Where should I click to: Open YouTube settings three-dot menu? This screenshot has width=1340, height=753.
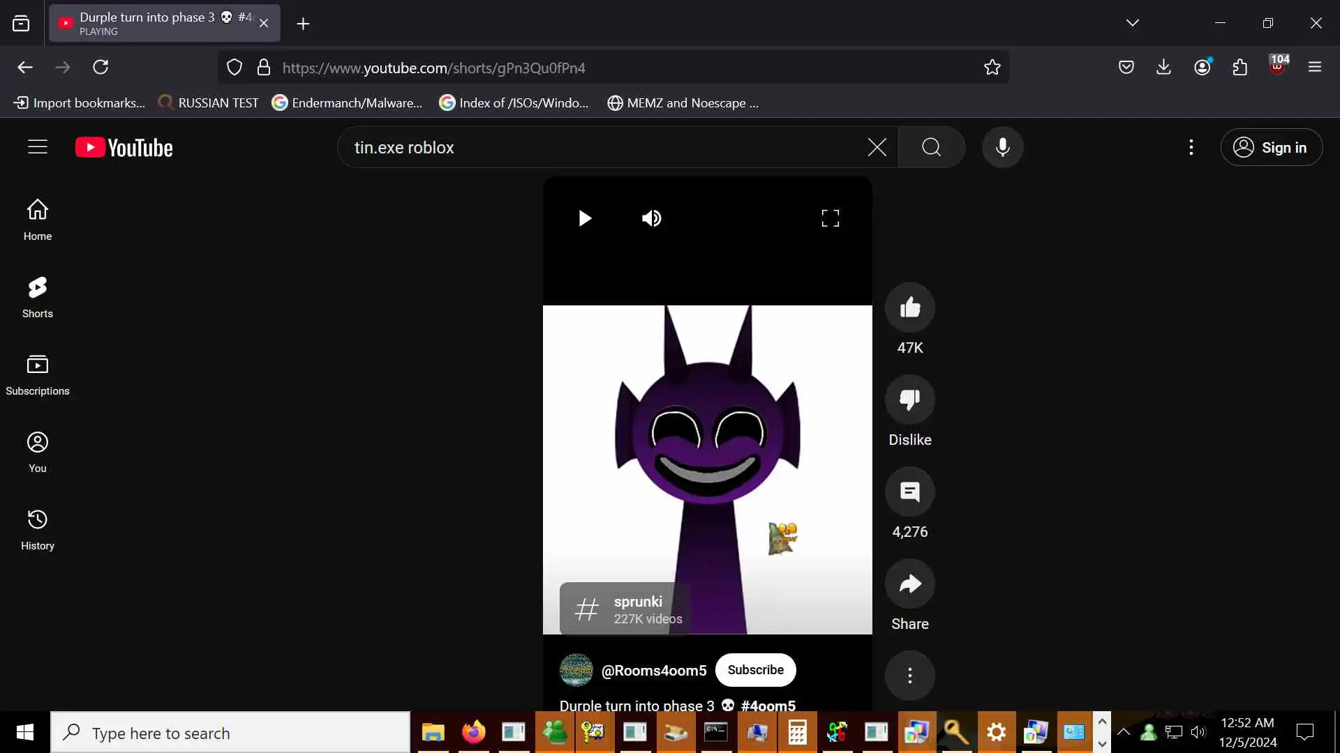[x=1191, y=147]
